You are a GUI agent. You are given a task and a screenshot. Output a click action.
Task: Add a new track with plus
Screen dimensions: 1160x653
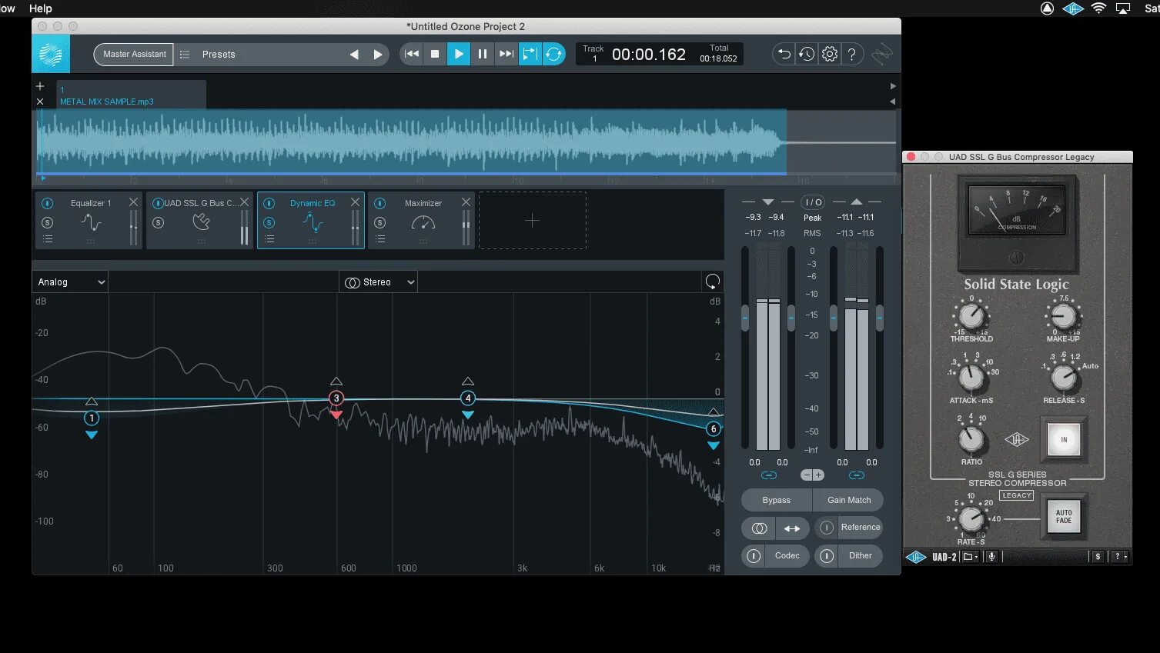point(40,86)
